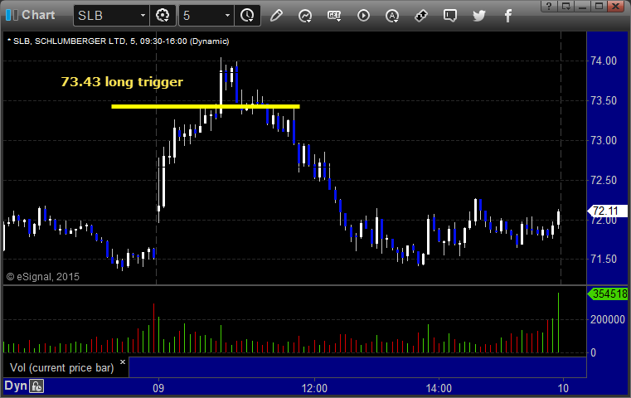The width and height of the screenshot is (631, 398).
Task: Click the 14:00 time axis label
Action: coord(439,388)
